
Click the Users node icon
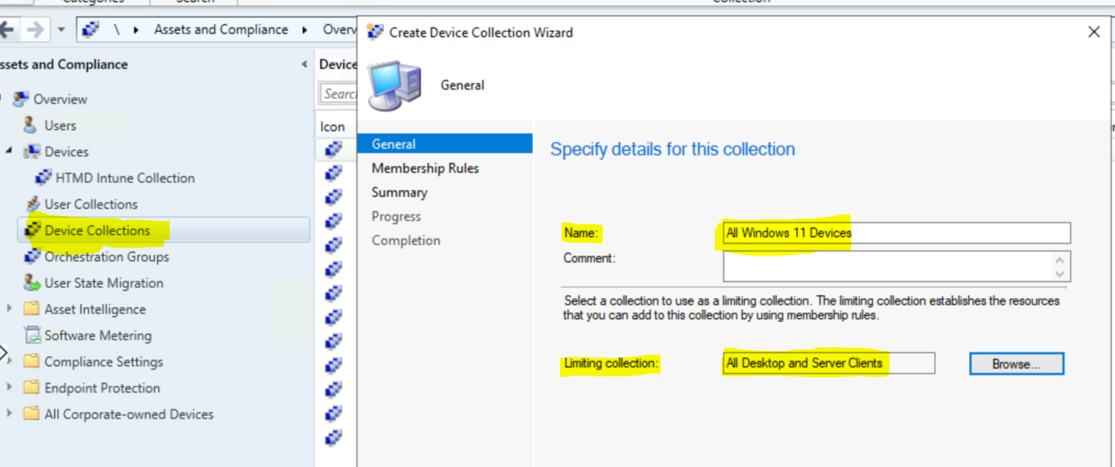(30, 125)
